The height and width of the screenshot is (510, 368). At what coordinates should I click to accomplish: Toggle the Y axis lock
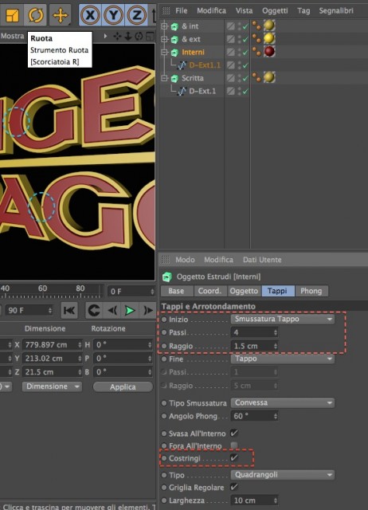(x=113, y=15)
